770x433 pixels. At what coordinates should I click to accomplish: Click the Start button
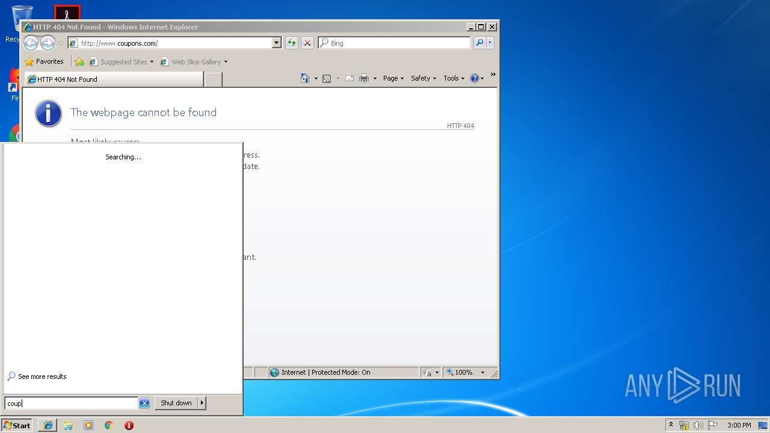[x=17, y=425]
